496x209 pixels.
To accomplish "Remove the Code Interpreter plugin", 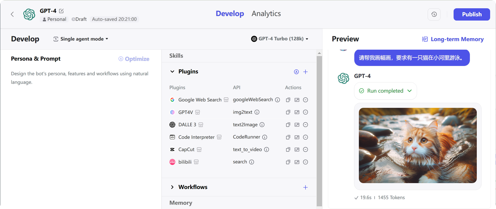I will pos(305,137).
